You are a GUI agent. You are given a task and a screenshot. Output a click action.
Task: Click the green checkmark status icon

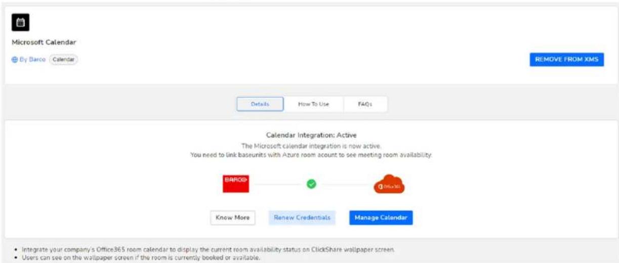click(x=312, y=184)
